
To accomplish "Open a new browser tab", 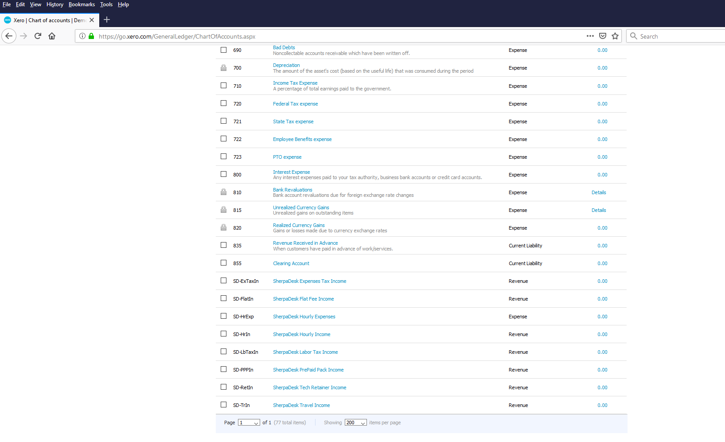I will click(107, 20).
